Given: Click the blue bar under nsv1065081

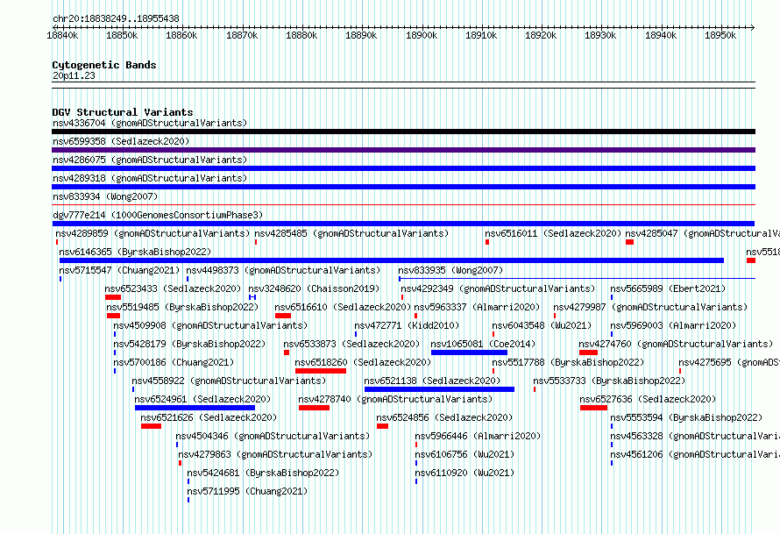Looking at the screenshot, I should tap(469, 352).
